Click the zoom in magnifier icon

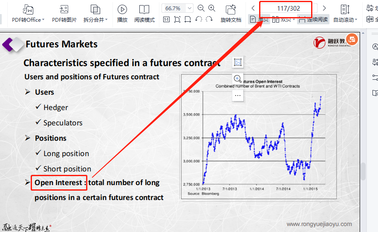[212, 8]
